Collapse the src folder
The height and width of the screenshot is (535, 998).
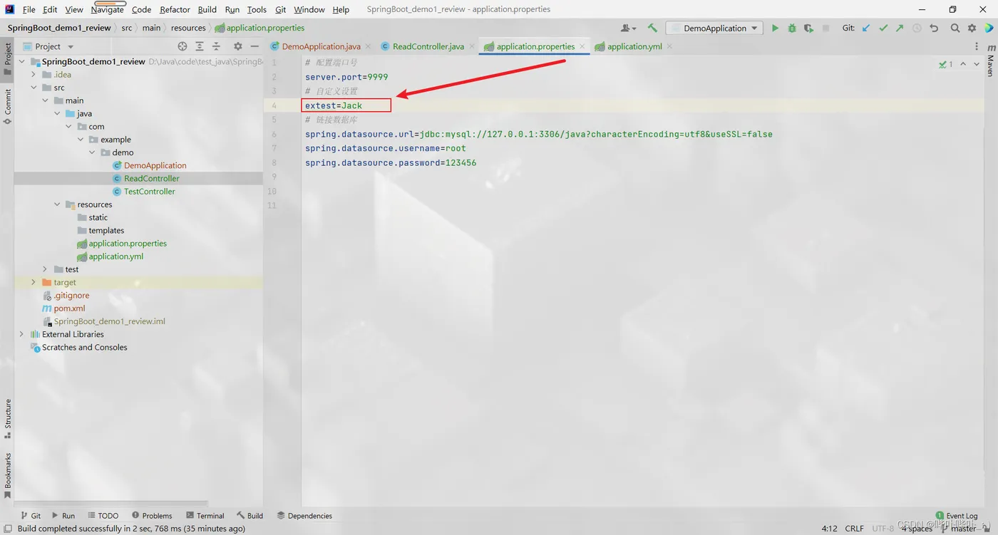pos(34,88)
